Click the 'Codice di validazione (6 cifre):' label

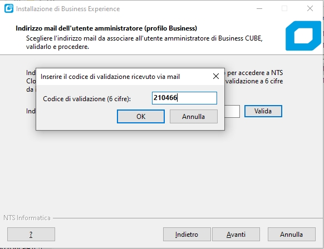87,99
